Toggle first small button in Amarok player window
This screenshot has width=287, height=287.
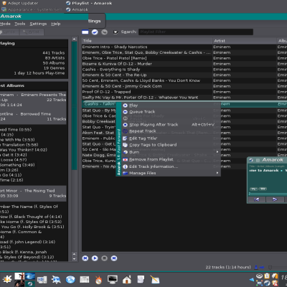tap(253, 189)
